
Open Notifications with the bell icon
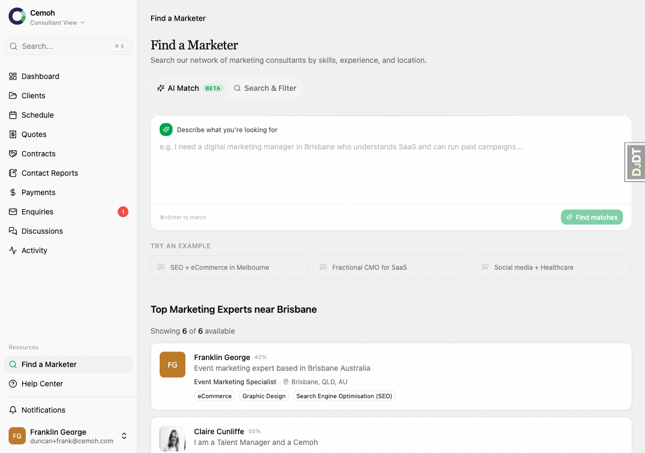13,410
